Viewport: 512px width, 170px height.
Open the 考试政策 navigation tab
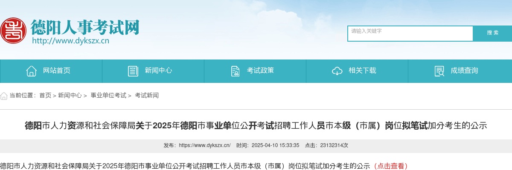[x=255, y=71]
